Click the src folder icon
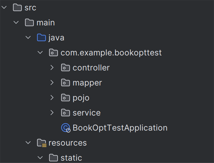 pos(17,7)
